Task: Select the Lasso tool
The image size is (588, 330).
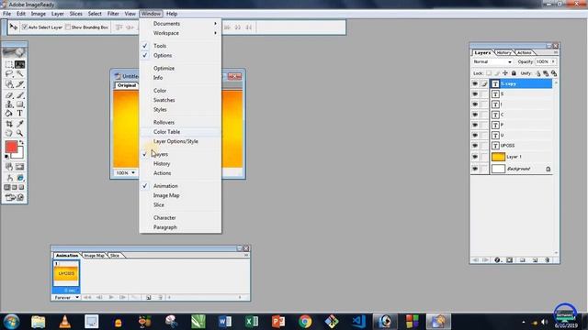Action: click(x=9, y=74)
